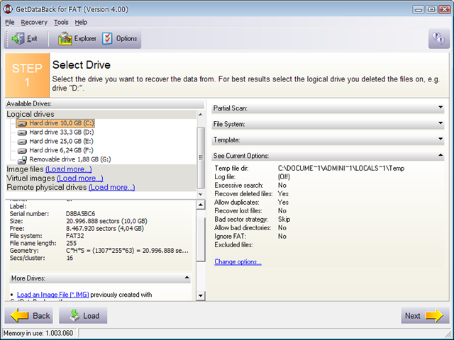Viewport: 454px width, 340px height.
Task: Click Load more for Remote physical drives
Action: 112,187
